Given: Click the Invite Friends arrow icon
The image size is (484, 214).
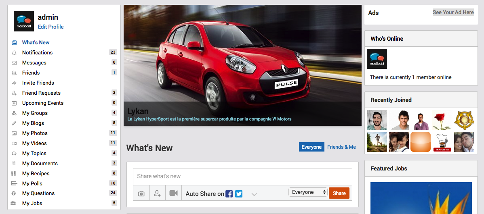Looking at the screenshot, I should (14, 83).
